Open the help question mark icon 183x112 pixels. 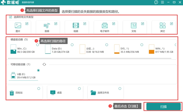coord(156,2)
